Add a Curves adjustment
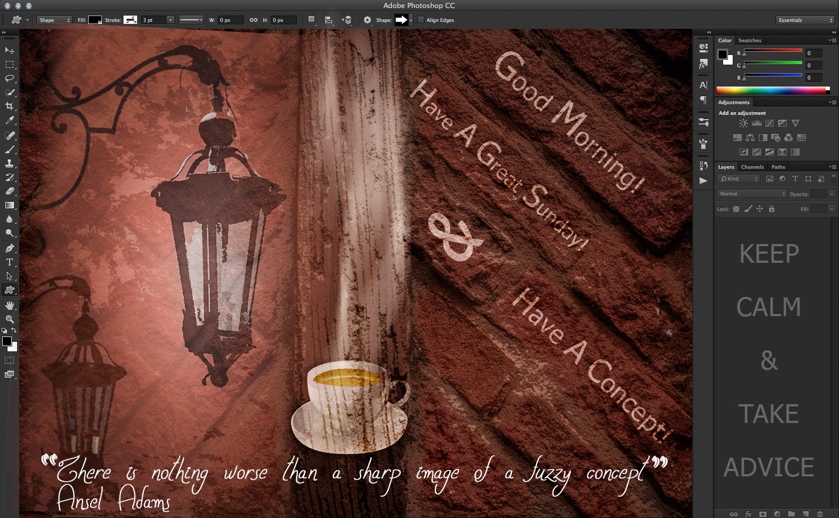Viewport: 839px width, 518px height. pos(770,123)
